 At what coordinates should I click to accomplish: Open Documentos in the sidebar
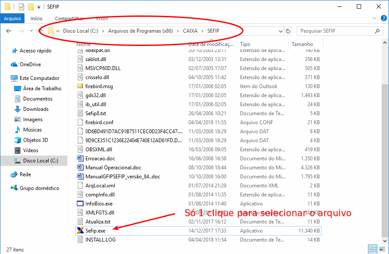(x=38, y=99)
